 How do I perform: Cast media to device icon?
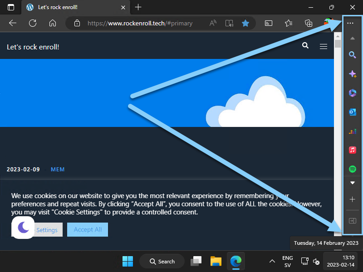269,23
